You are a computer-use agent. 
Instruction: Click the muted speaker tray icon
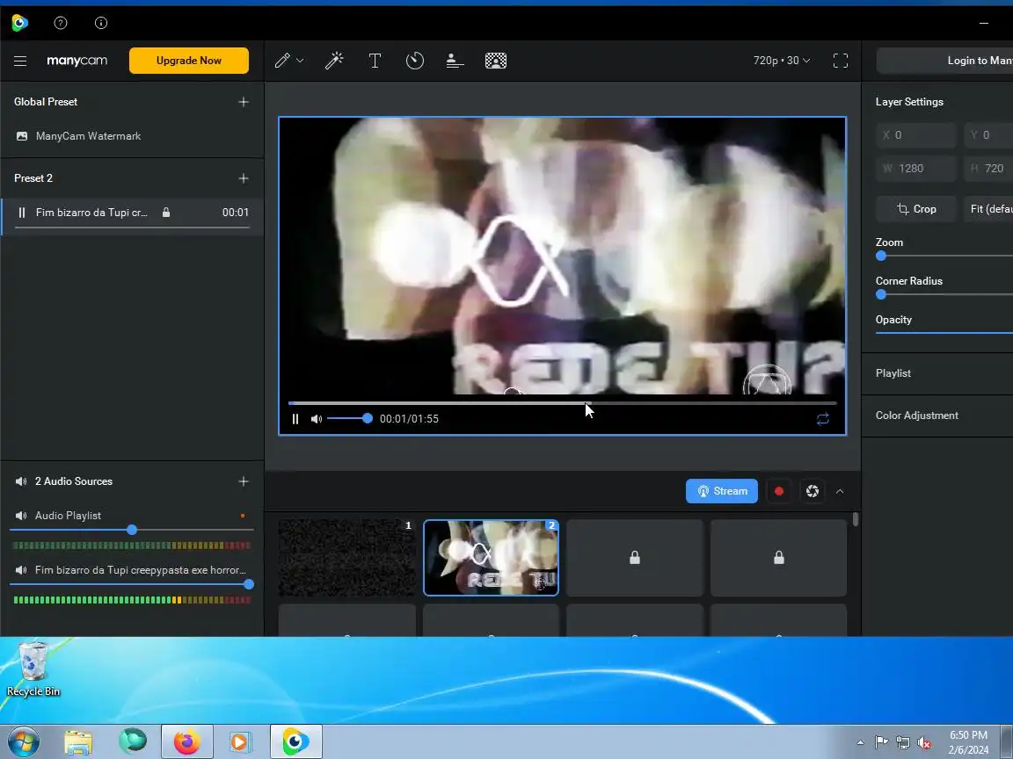(x=924, y=743)
